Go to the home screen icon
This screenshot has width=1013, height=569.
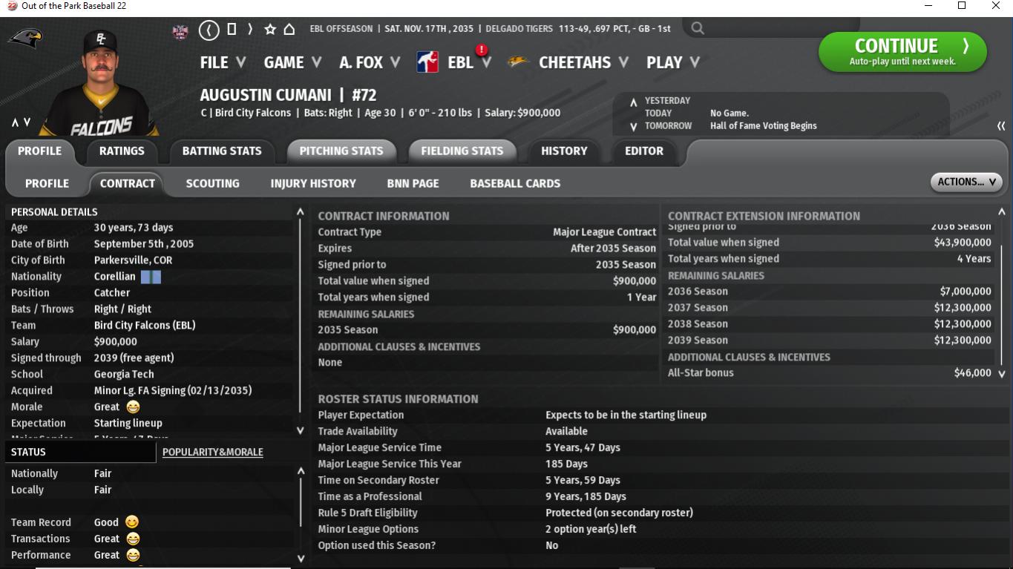point(289,30)
